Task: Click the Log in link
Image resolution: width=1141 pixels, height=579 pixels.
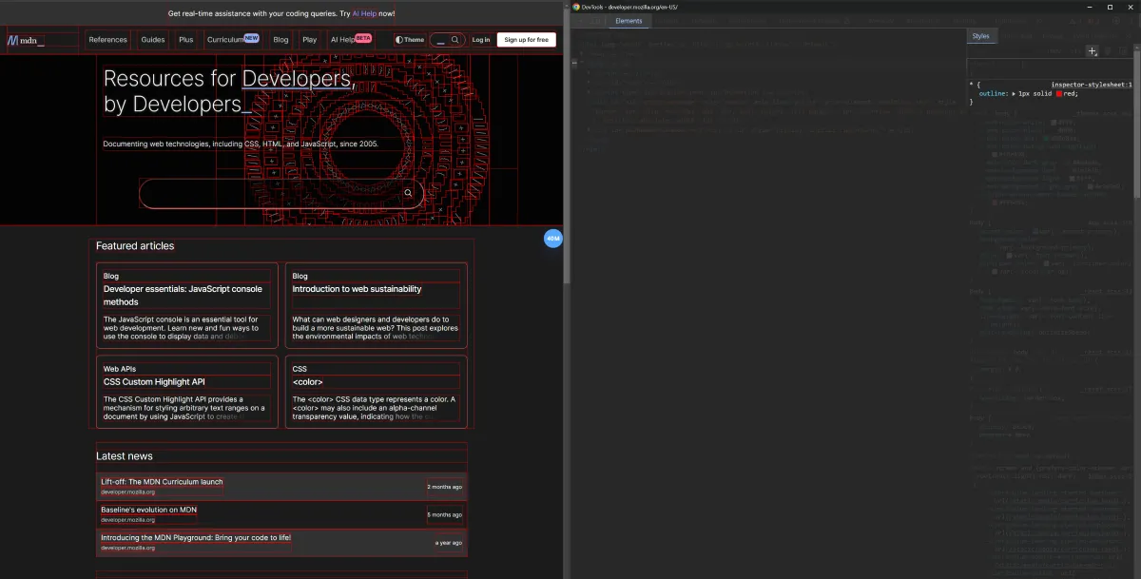Action: pos(481,40)
